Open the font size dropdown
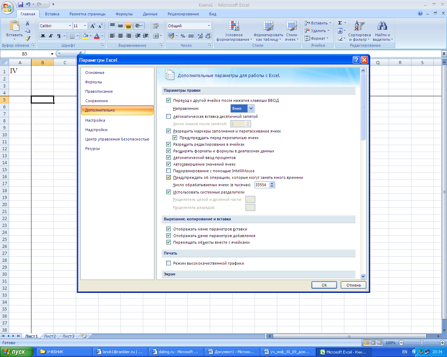 (x=85, y=26)
